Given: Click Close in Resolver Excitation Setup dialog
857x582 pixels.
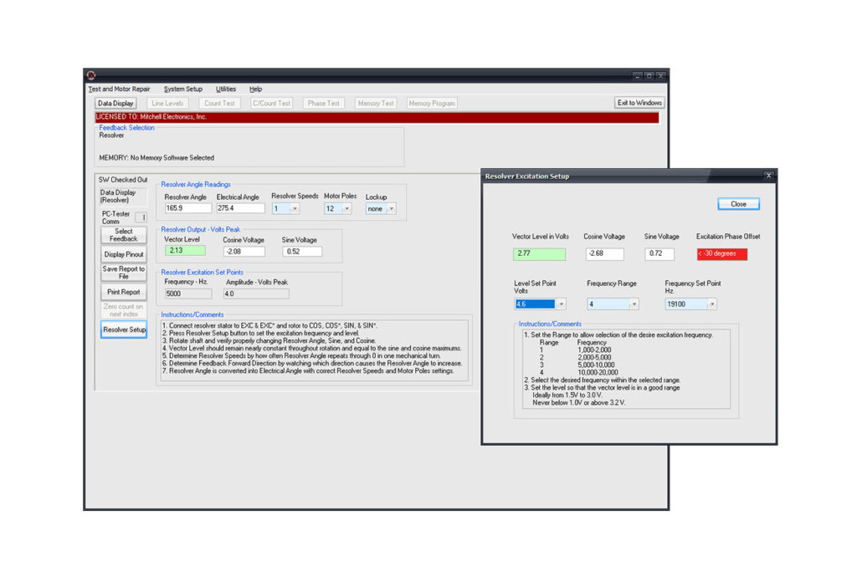Looking at the screenshot, I should (738, 204).
